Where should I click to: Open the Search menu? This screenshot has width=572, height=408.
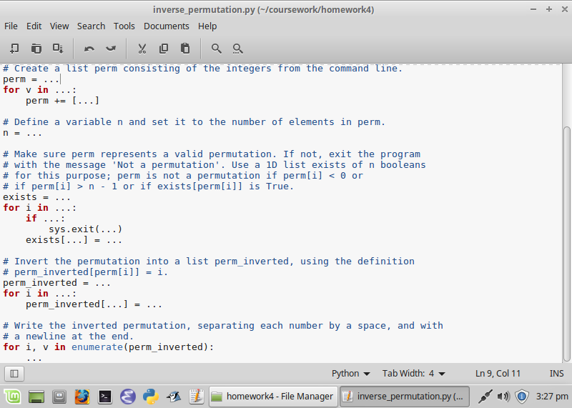[92, 26]
